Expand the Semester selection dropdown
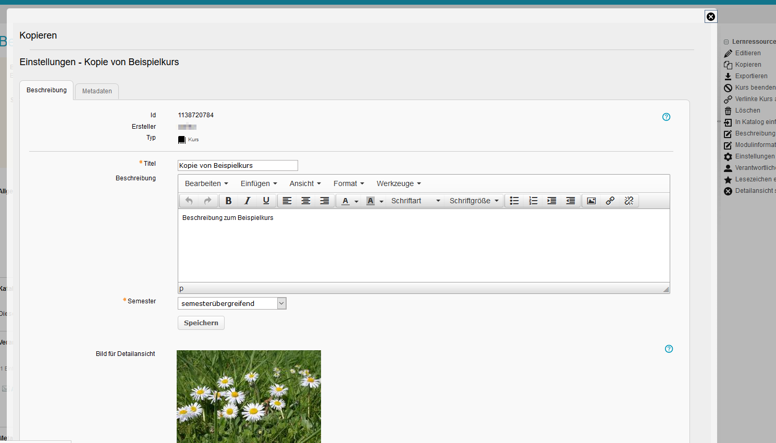 pos(281,303)
